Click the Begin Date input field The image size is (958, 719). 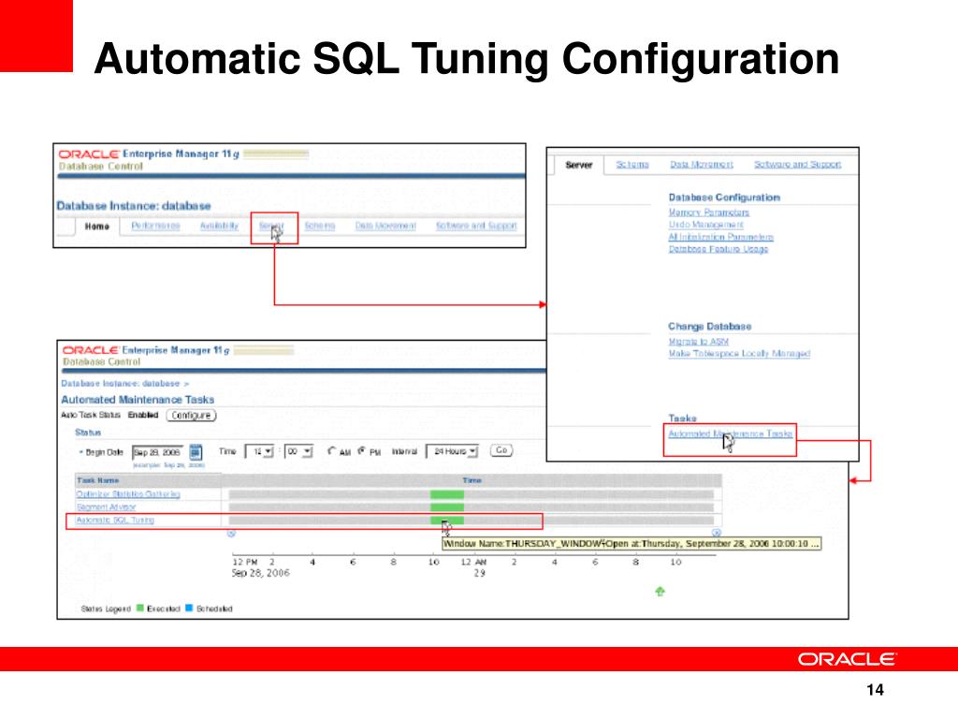158,452
